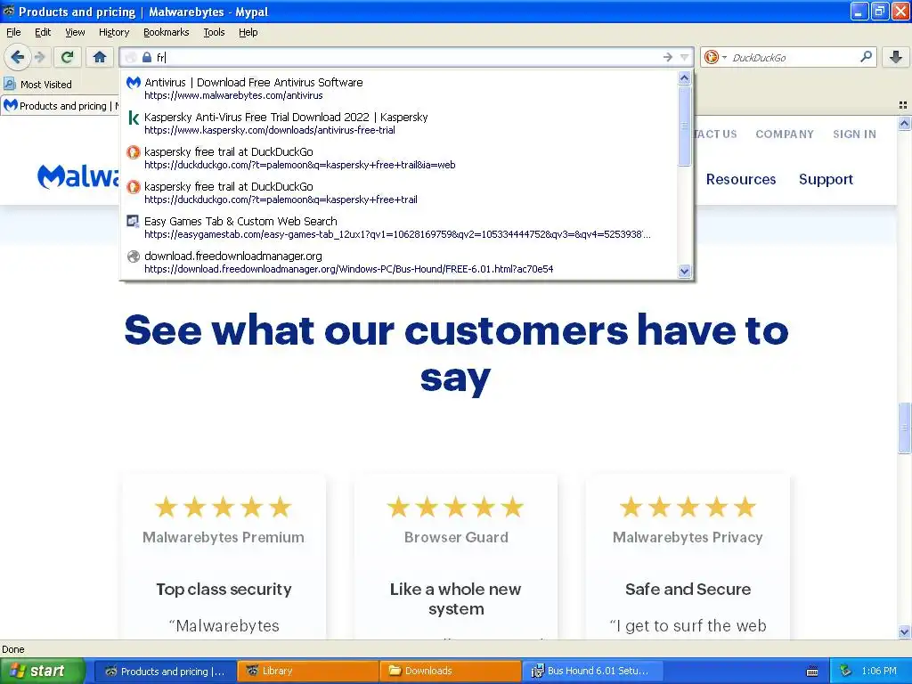Image resolution: width=912 pixels, height=684 pixels.
Task: Click the Most Visited bookmarks icon
Action: (9, 85)
